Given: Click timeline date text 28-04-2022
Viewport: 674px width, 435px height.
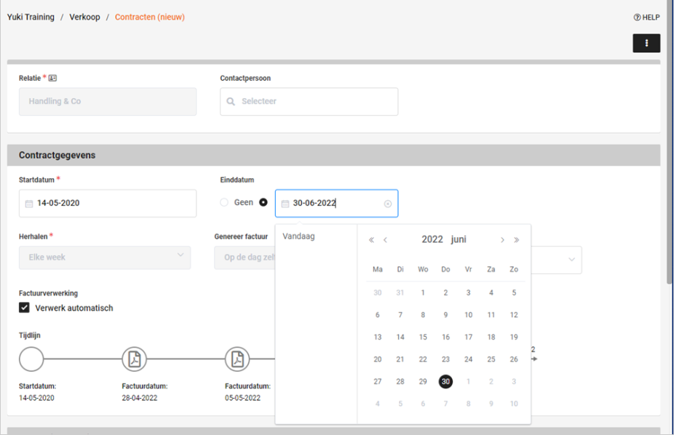Looking at the screenshot, I should point(139,398).
